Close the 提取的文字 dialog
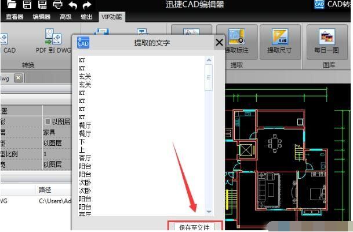 [x=219, y=43]
